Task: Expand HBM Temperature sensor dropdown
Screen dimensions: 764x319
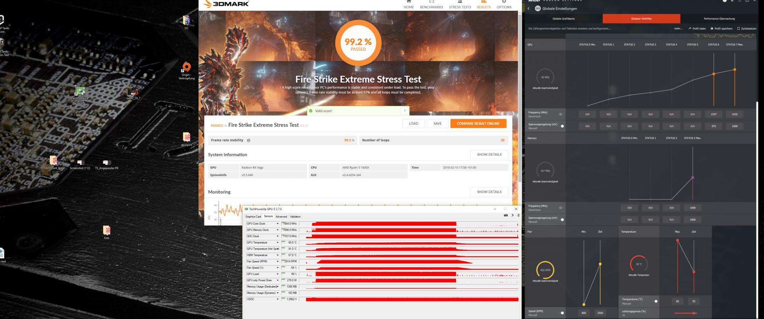Action: [278, 255]
